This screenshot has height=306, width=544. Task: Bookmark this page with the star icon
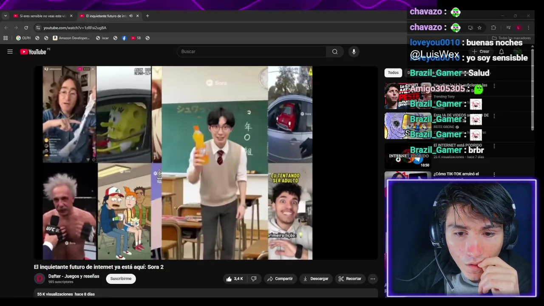point(479,28)
